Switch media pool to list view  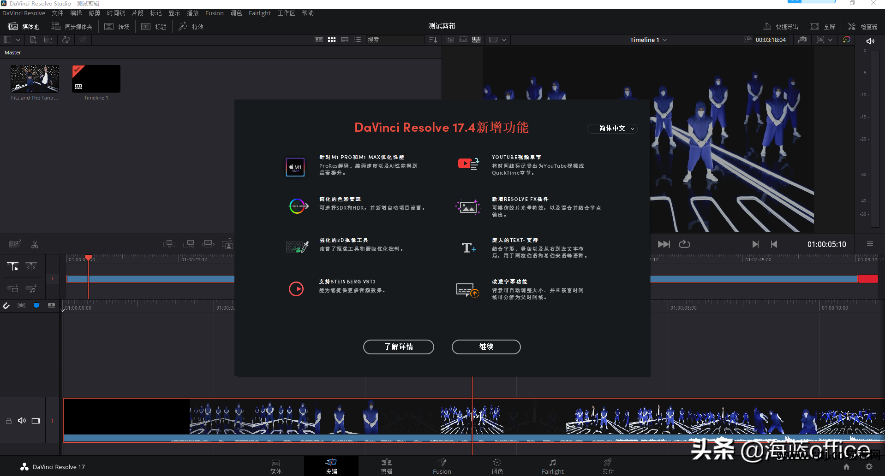point(358,40)
